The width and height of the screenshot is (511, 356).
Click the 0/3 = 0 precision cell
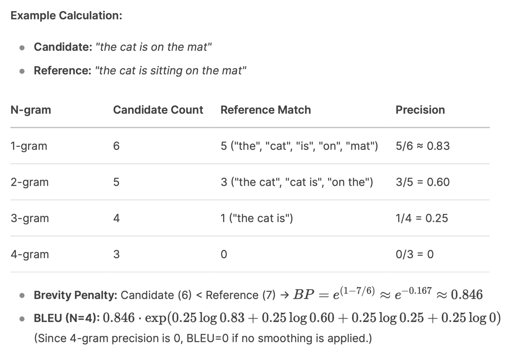pos(415,254)
